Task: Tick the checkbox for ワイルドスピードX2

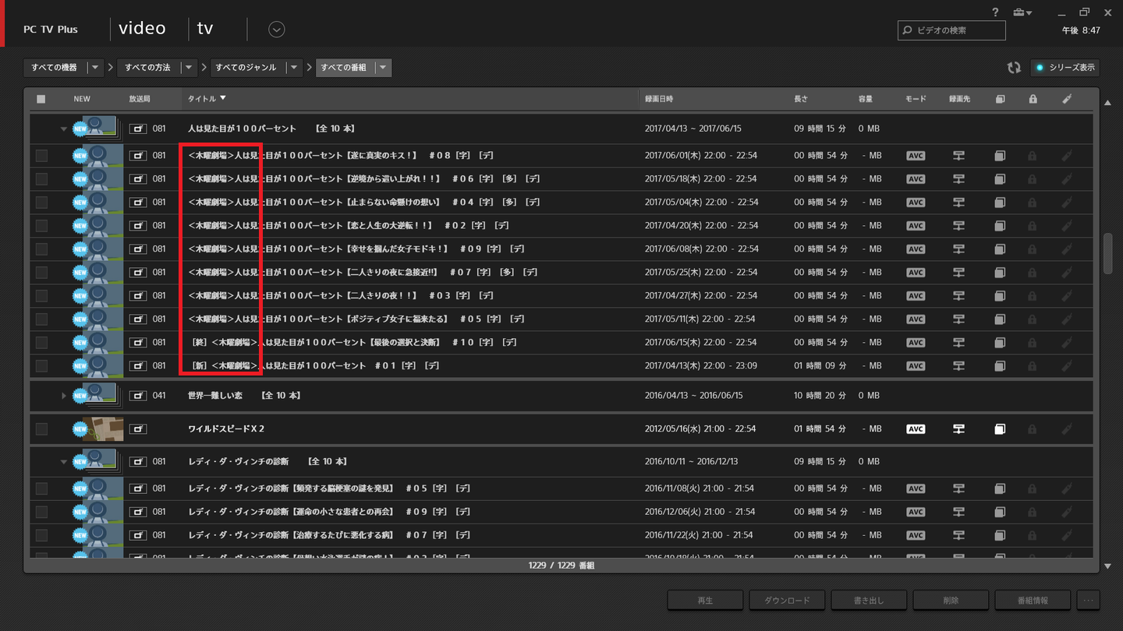Action: (x=41, y=429)
